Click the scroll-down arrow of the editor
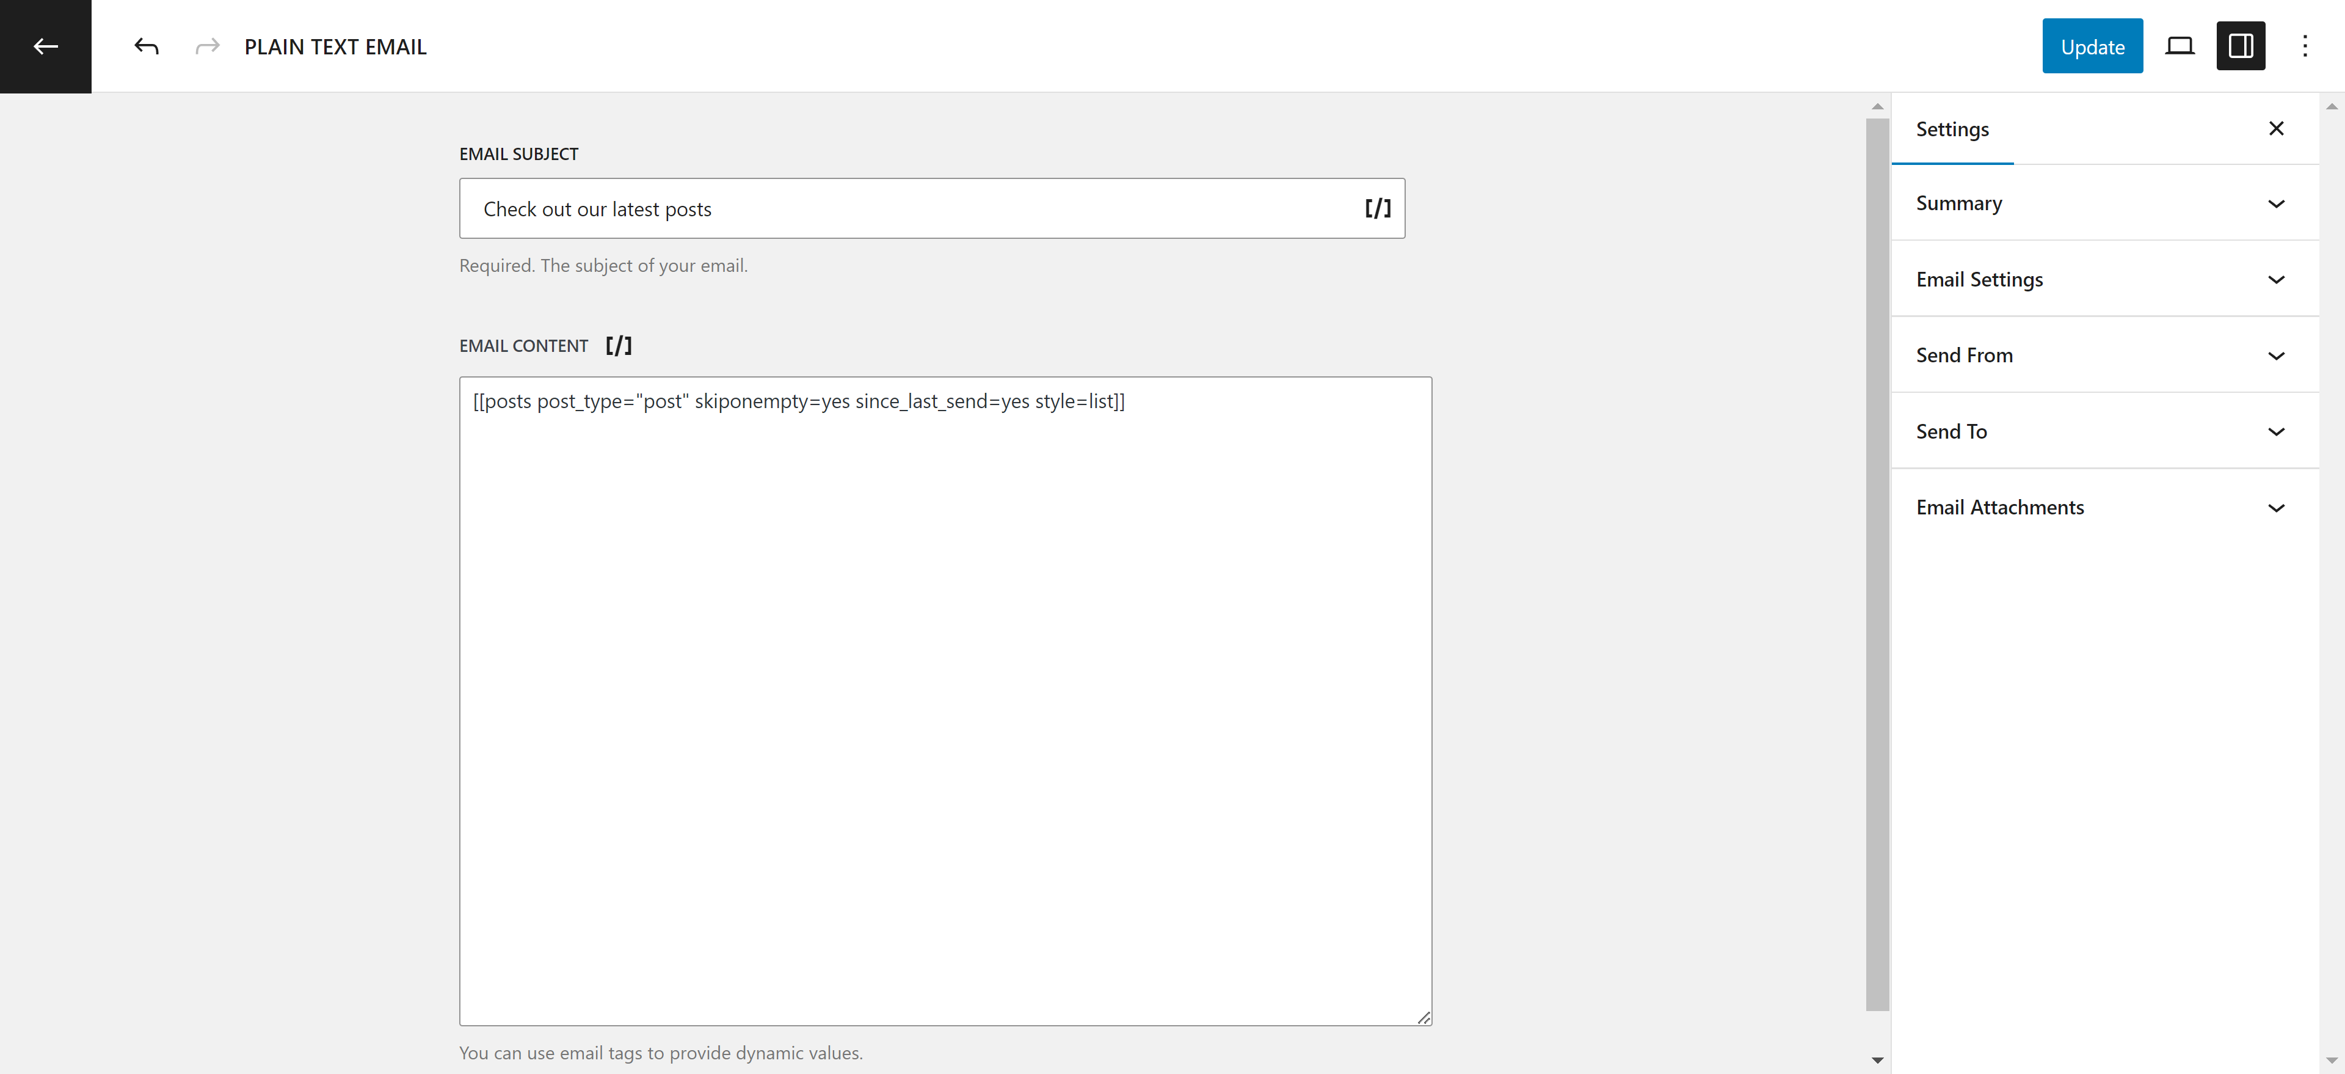2345x1074 pixels. pos(1877,1061)
